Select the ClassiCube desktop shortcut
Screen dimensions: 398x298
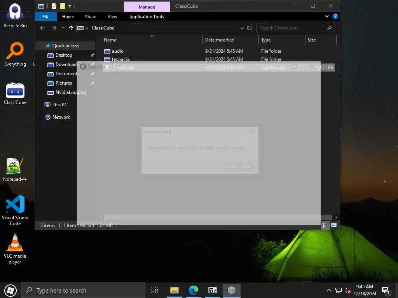click(15, 93)
